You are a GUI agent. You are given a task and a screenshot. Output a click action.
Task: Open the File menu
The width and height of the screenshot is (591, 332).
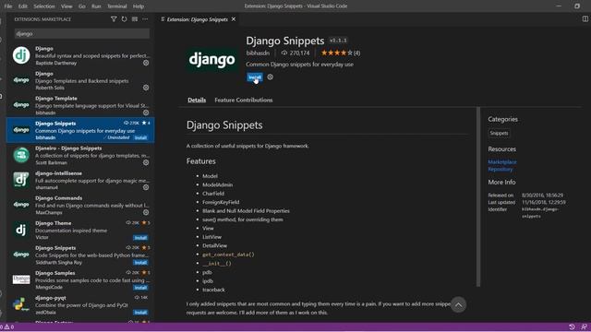(x=8, y=6)
